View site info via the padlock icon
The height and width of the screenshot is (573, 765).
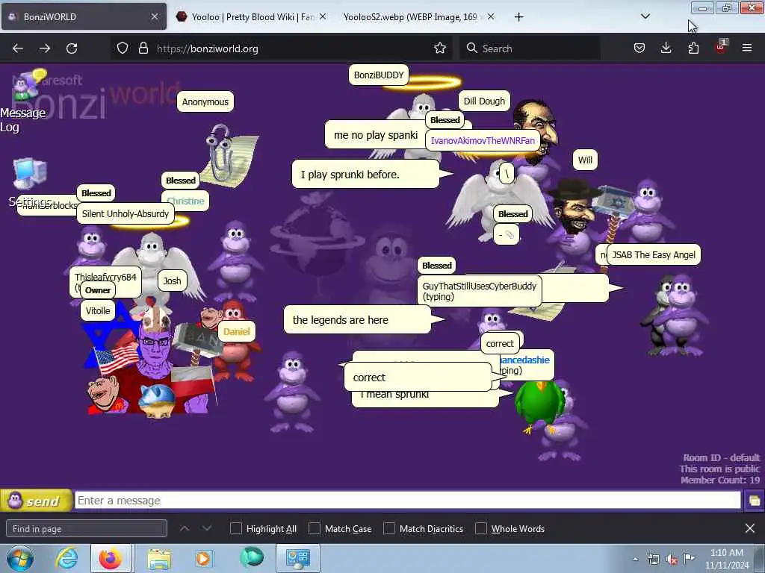point(143,48)
